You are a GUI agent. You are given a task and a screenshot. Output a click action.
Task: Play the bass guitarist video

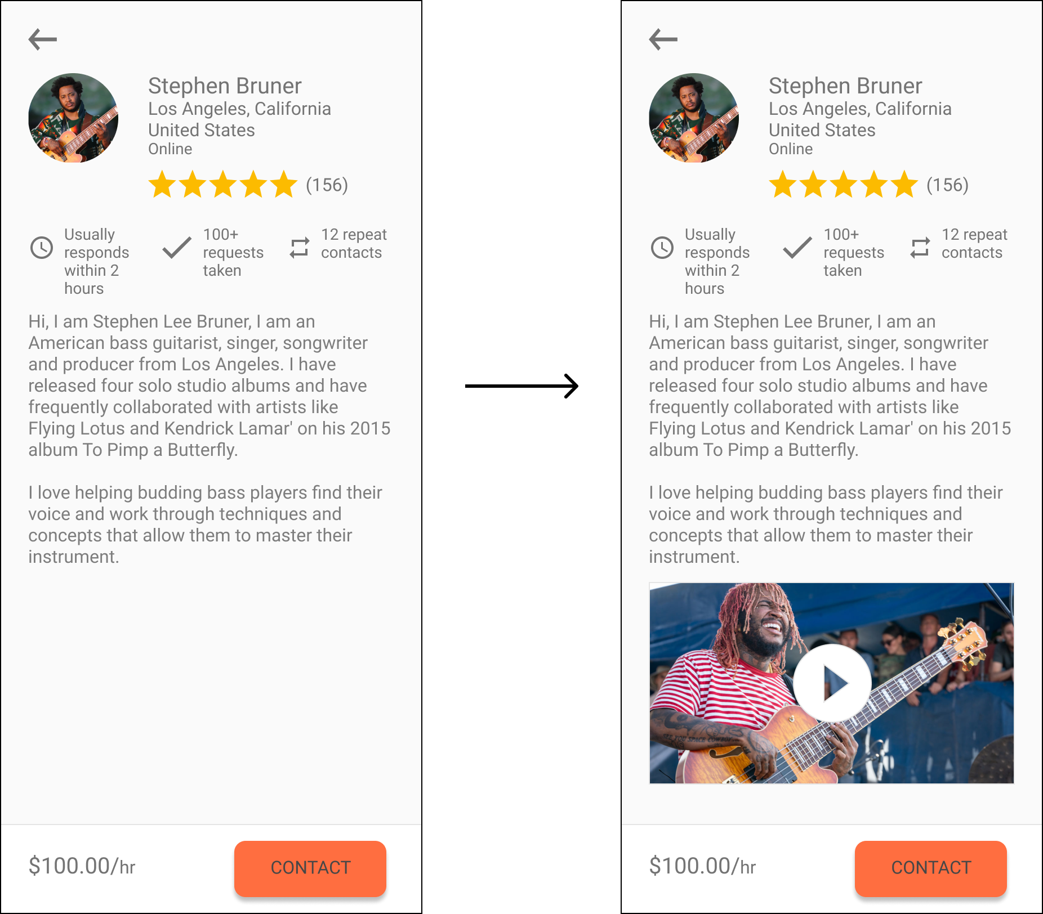832,683
